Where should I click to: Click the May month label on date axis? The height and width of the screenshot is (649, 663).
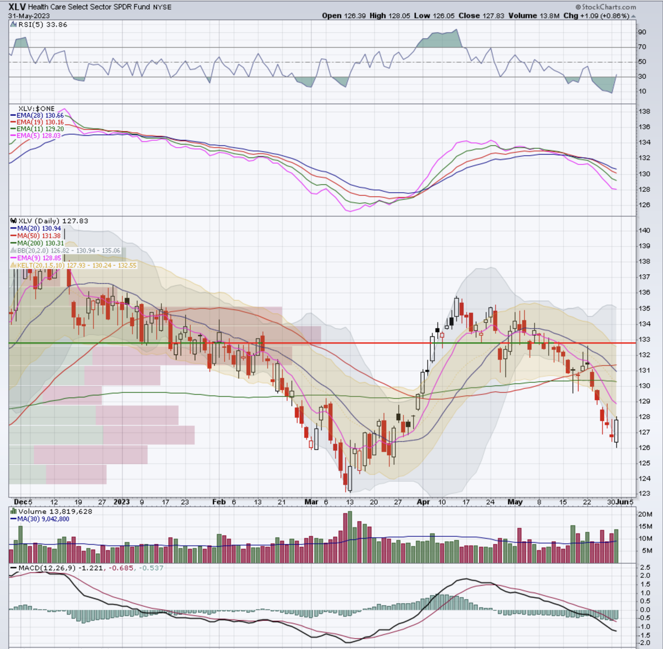(515, 502)
